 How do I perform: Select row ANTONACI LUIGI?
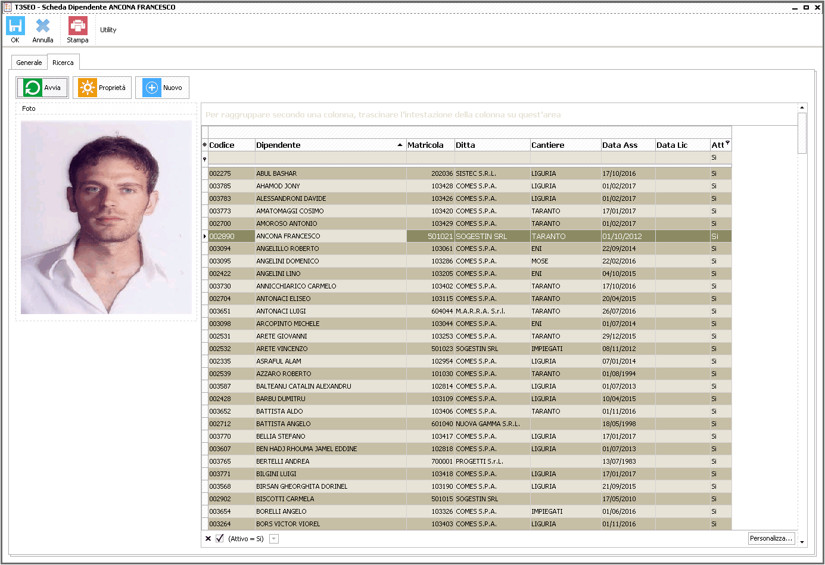(469, 311)
